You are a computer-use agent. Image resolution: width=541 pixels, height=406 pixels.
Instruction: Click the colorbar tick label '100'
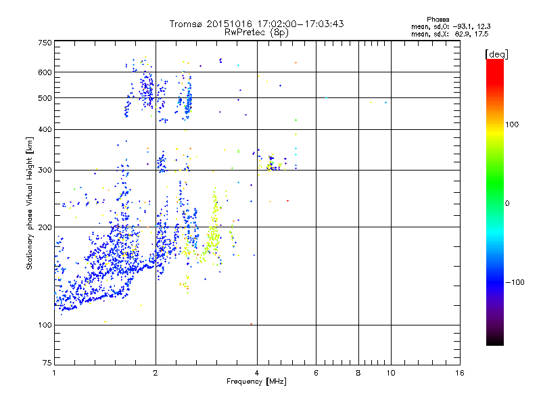(512, 125)
